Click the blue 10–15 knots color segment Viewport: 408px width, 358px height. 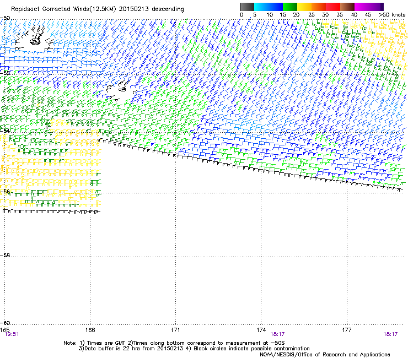pos(276,7)
